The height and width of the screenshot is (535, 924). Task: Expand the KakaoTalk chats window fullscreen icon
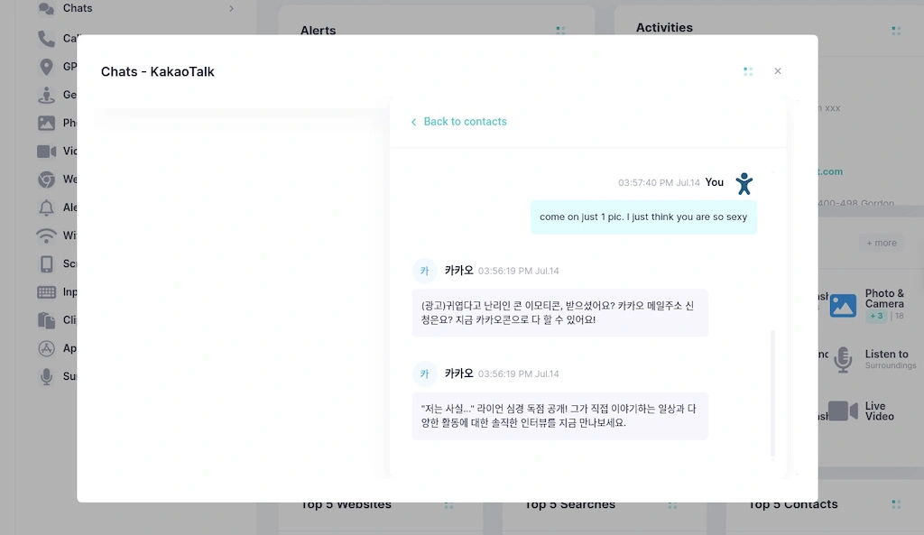click(748, 70)
